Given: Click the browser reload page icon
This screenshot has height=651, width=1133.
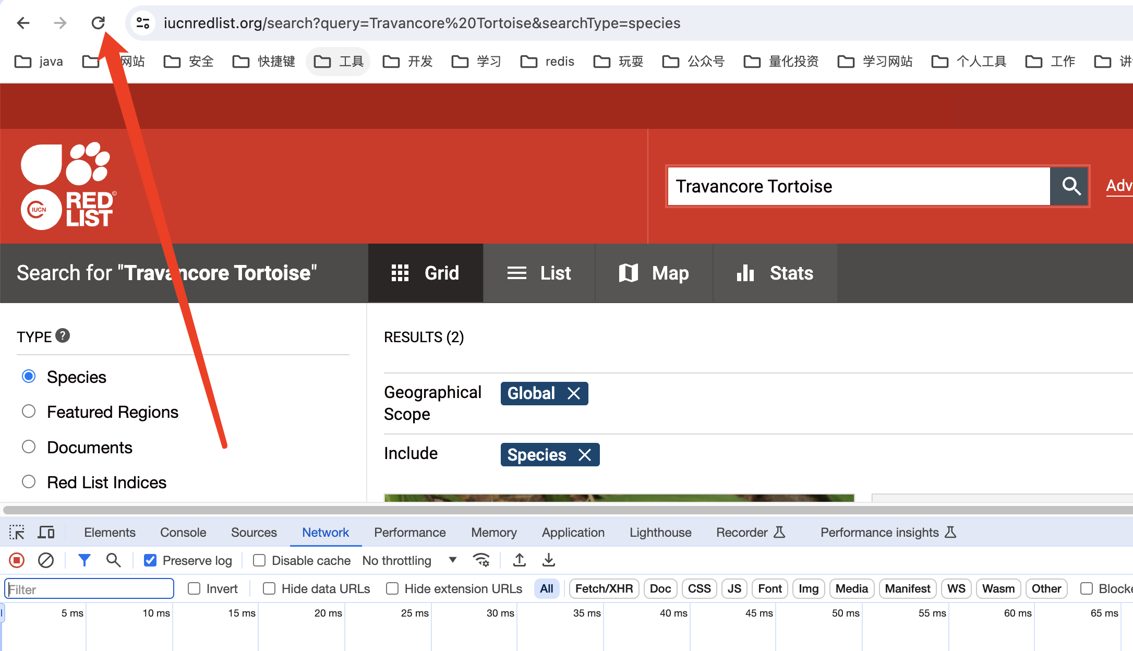Looking at the screenshot, I should pyautogui.click(x=98, y=23).
